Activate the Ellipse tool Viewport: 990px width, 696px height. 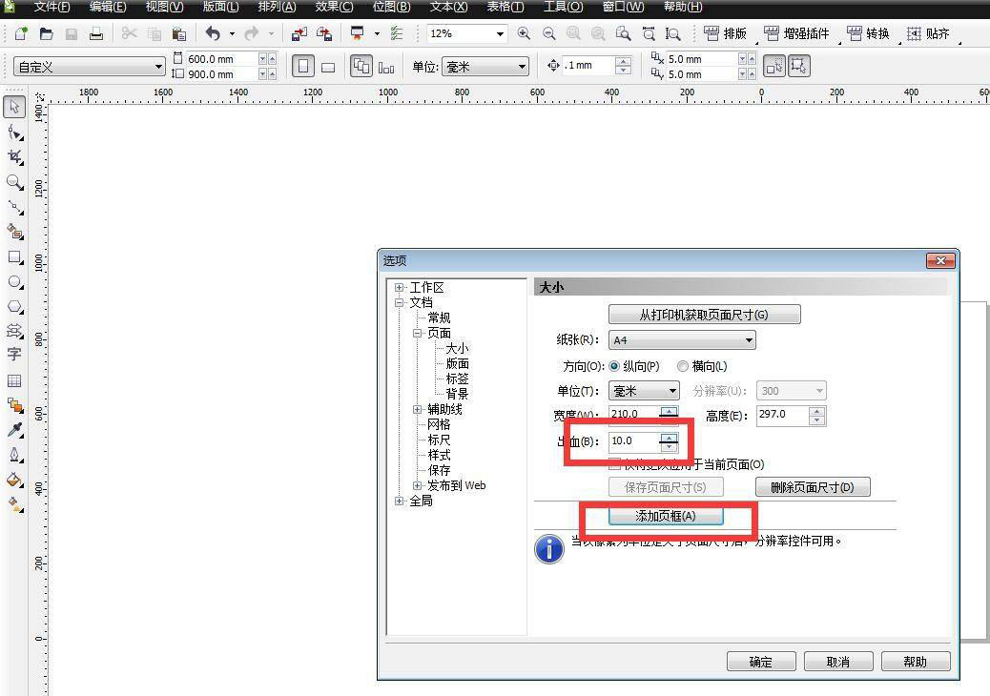point(14,282)
